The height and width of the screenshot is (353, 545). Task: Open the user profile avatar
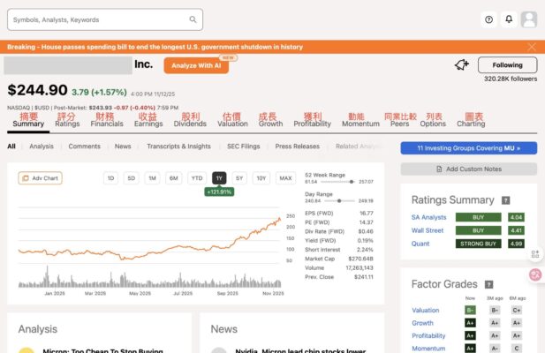click(529, 19)
